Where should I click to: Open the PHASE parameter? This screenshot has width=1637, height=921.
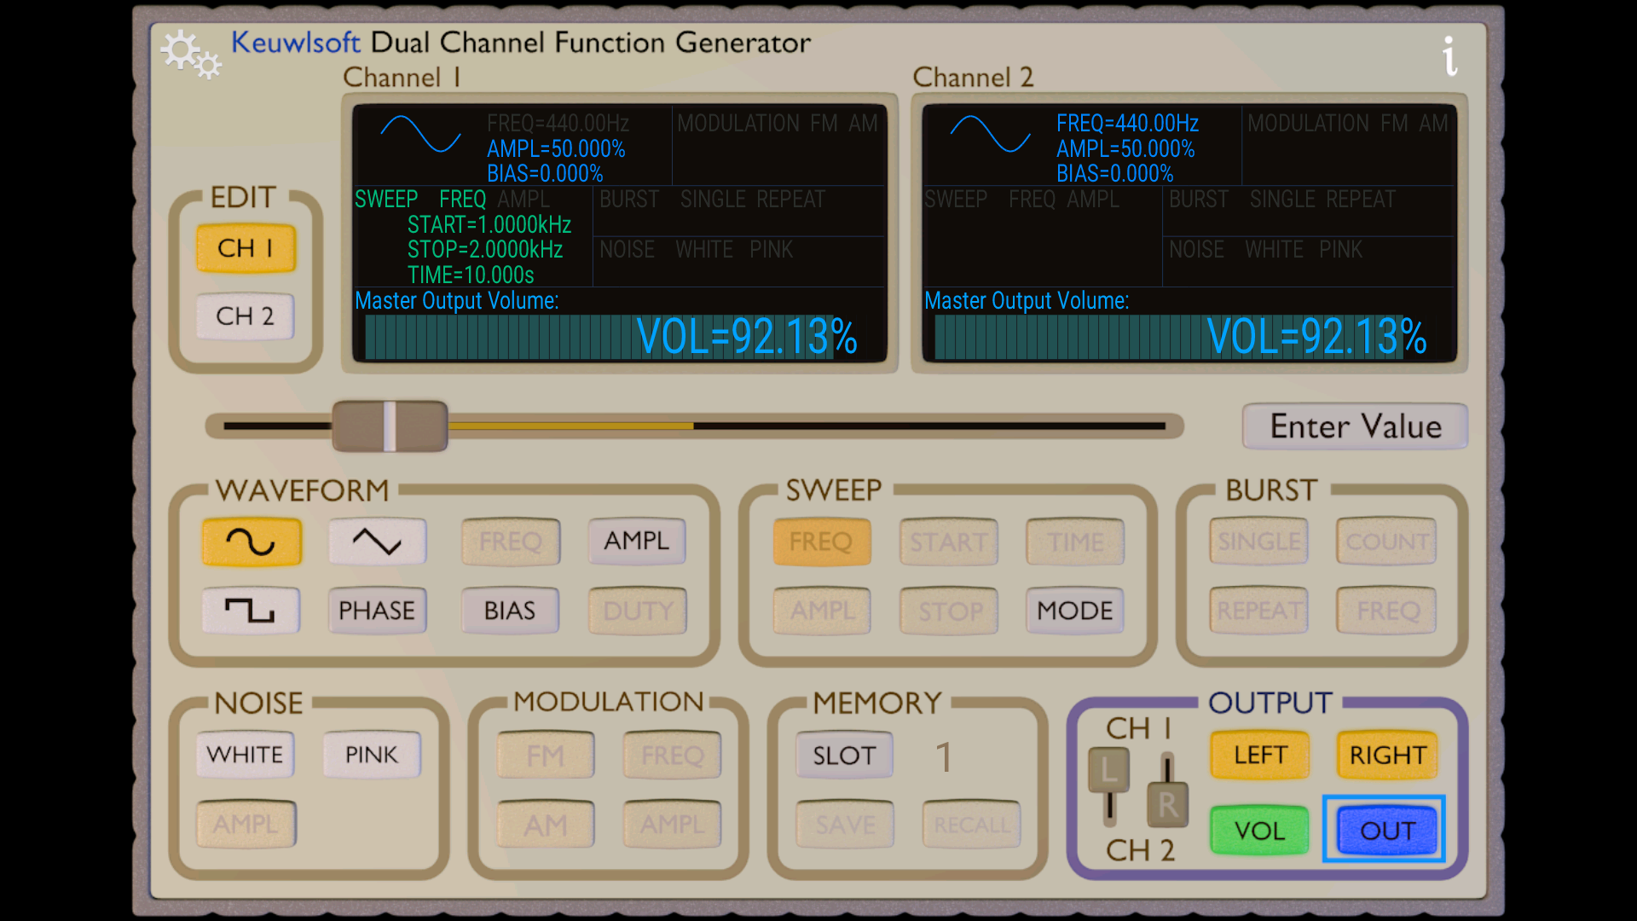(x=378, y=610)
